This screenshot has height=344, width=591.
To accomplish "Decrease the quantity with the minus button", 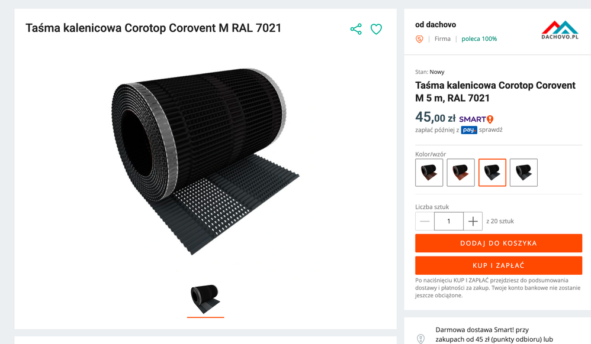I will tap(425, 221).
